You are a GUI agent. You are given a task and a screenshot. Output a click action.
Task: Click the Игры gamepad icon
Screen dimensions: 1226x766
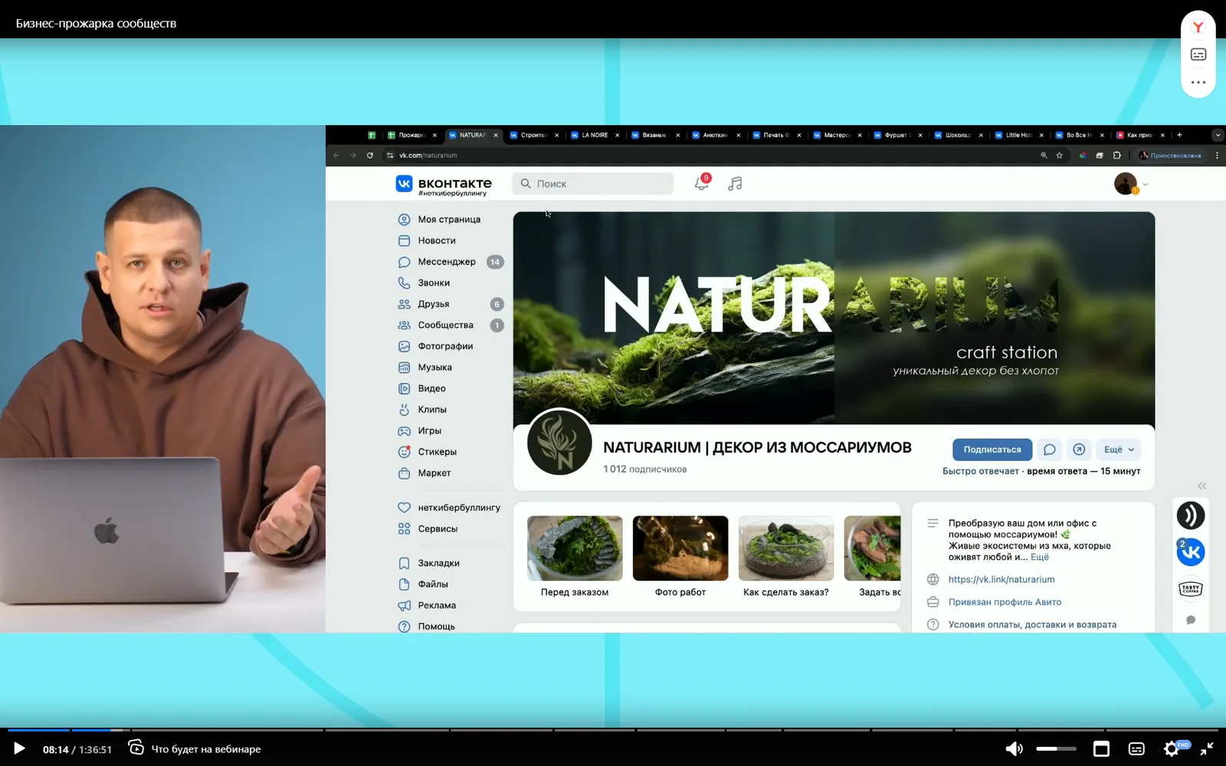[x=404, y=430]
